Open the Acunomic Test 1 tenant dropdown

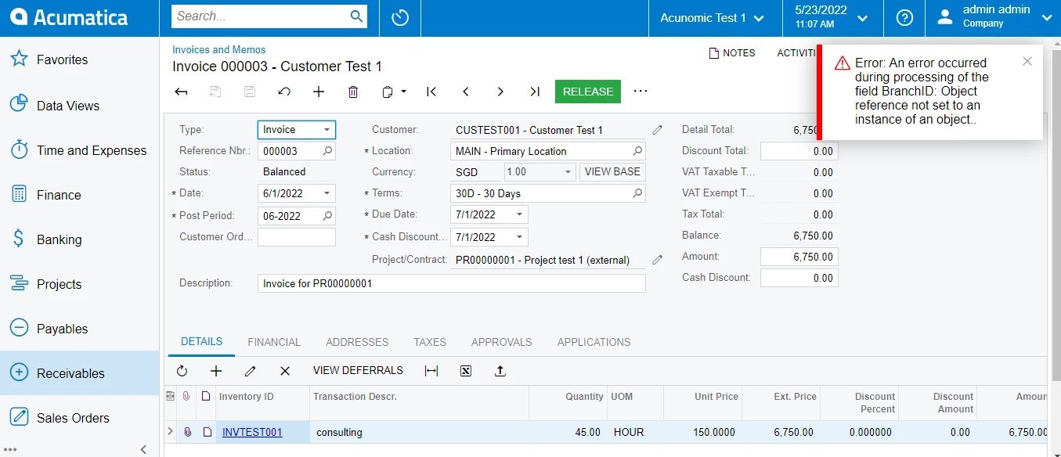point(714,17)
